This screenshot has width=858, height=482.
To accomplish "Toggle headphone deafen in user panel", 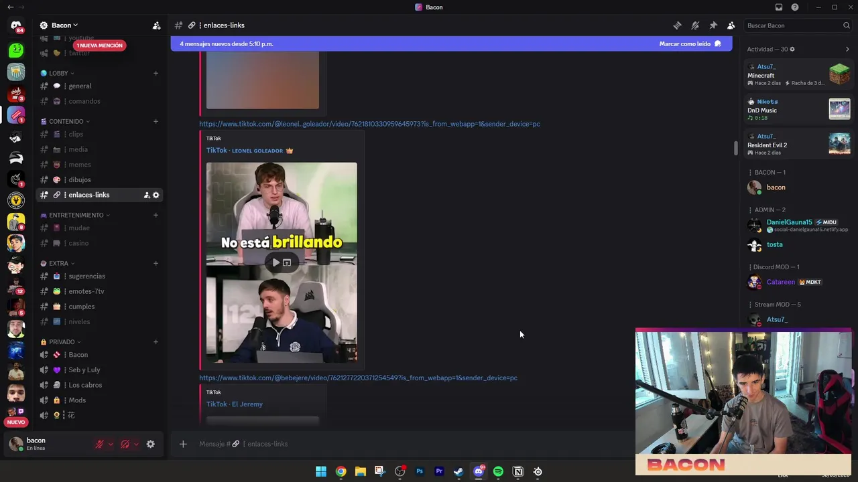I will [125, 444].
